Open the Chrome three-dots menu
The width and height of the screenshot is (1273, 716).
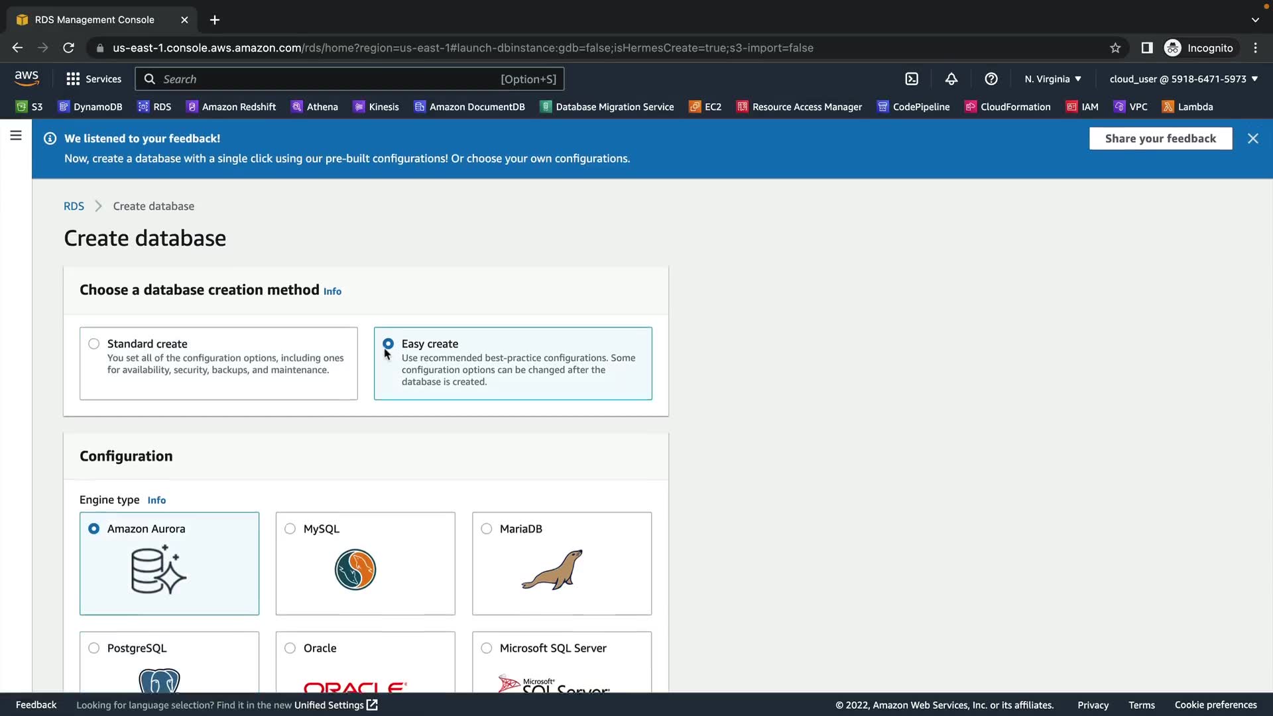click(x=1255, y=48)
